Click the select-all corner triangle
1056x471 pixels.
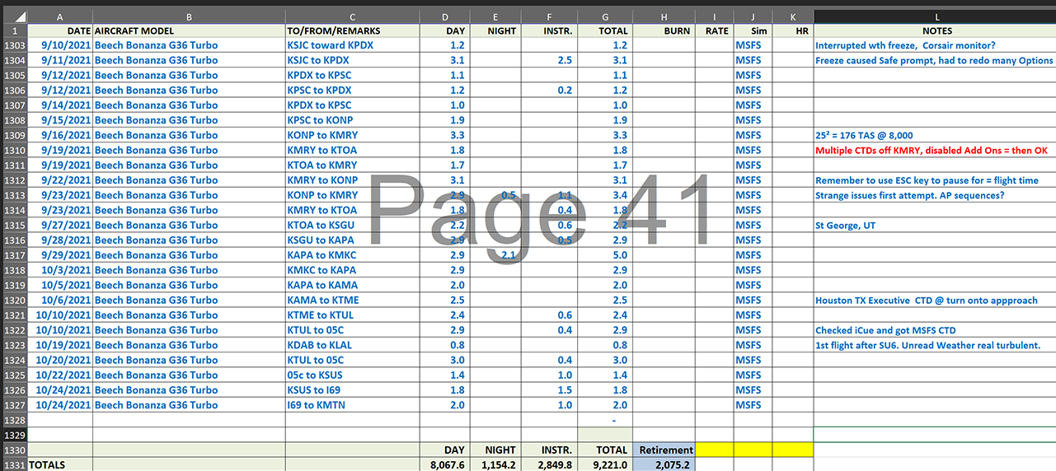13,16
